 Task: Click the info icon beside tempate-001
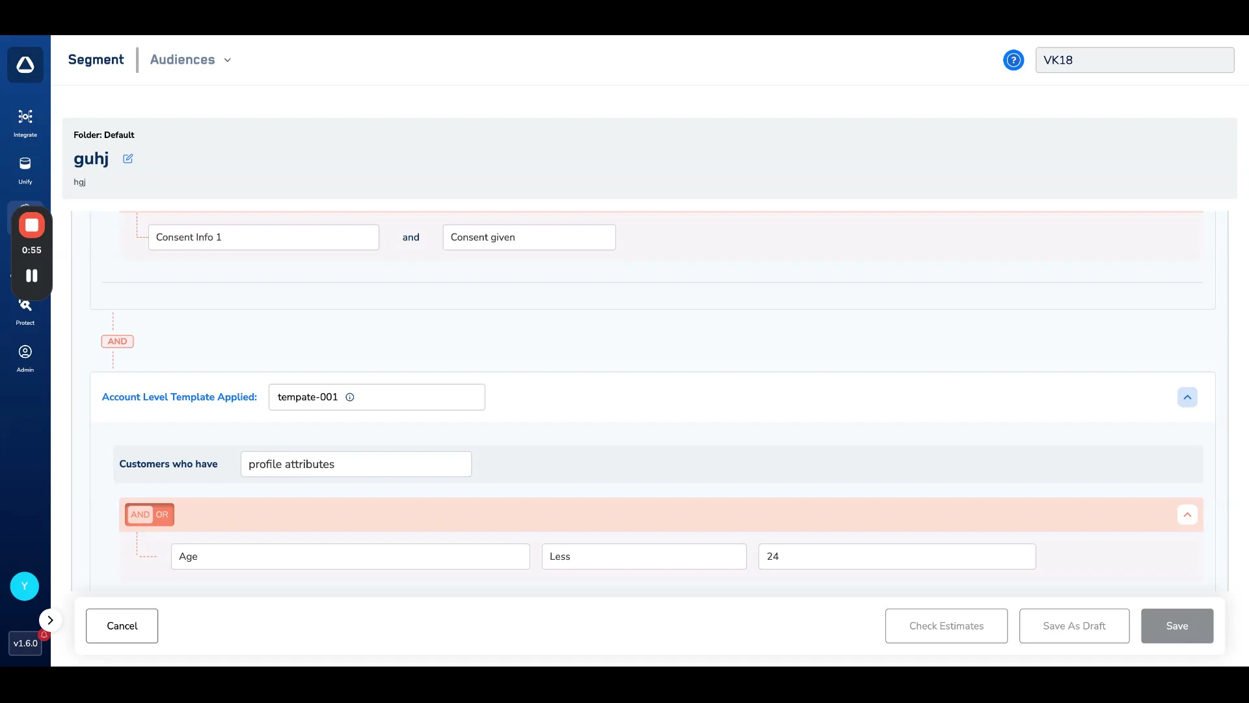coord(350,397)
